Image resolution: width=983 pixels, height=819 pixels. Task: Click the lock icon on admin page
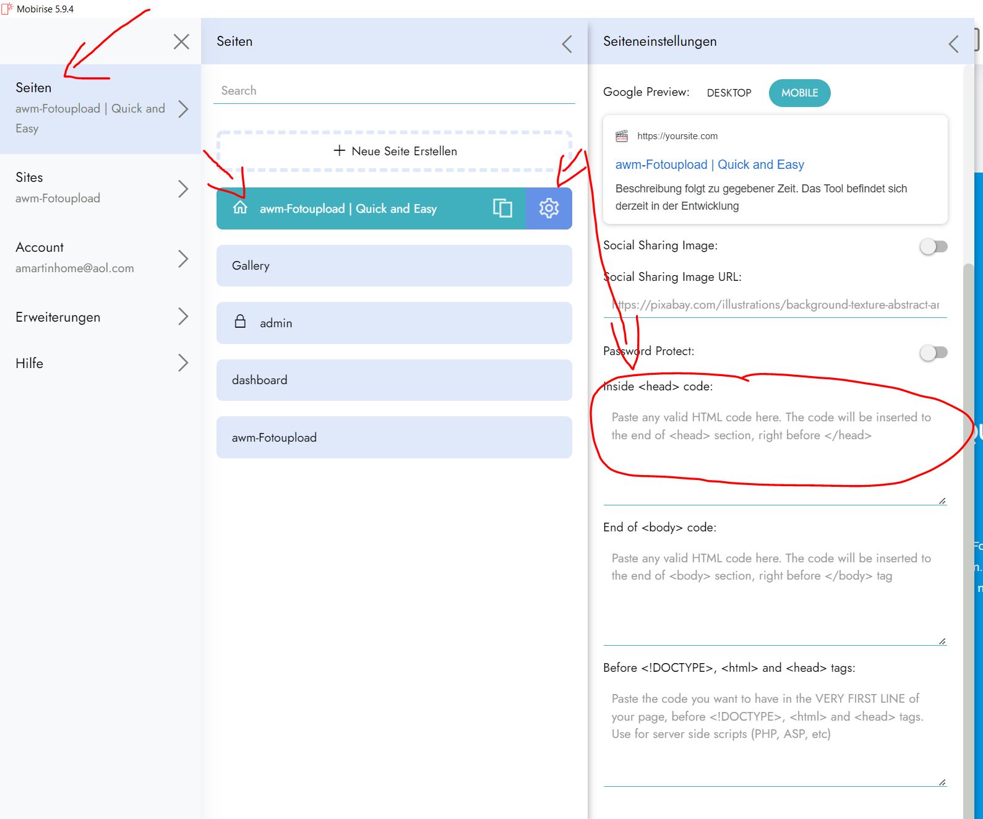[240, 322]
